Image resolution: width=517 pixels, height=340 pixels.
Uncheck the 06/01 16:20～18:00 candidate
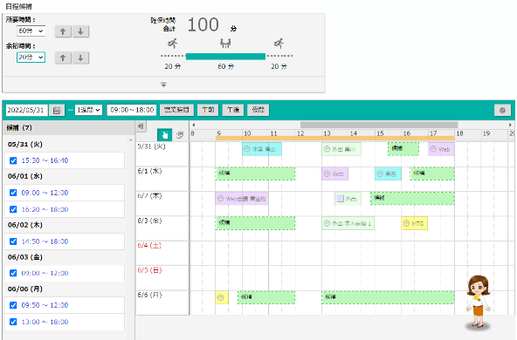(x=13, y=209)
